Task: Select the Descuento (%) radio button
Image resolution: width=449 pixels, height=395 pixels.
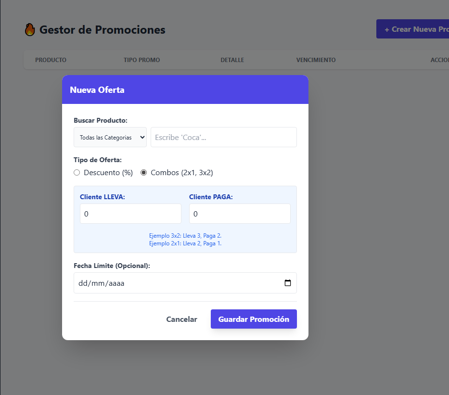Action: (x=77, y=172)
